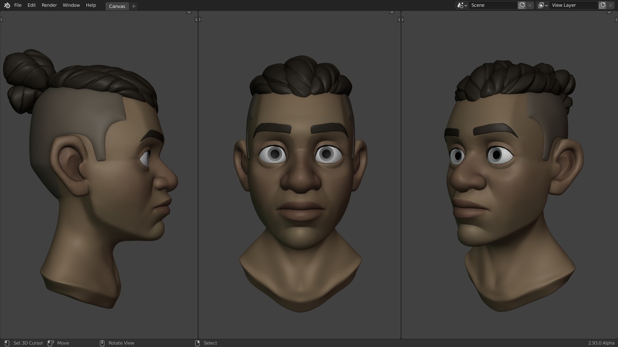Click the editor corner widget between viewports
This screenshot has width=618, height=347.
[197, 19]
